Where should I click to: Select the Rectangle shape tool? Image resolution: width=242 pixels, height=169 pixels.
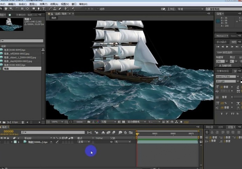pos(33,8)
